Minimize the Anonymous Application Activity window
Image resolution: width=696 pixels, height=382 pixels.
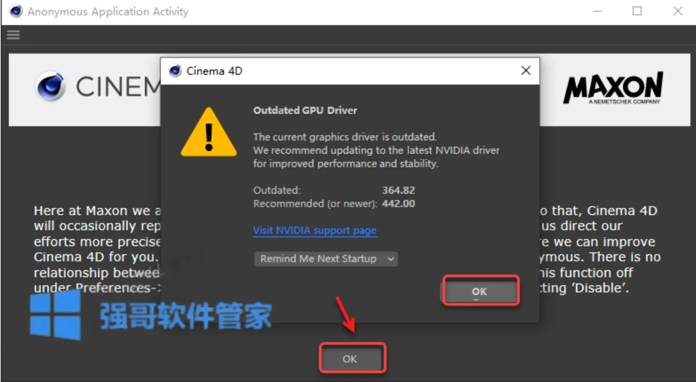[597, 11]
